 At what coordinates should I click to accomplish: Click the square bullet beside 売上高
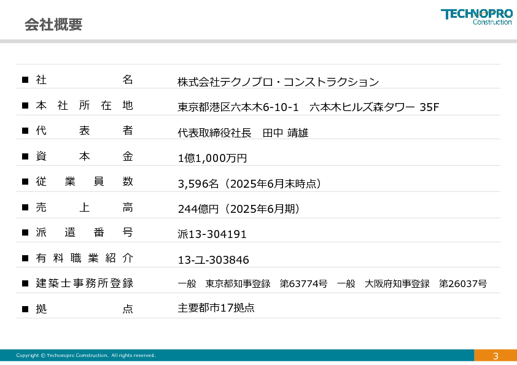click(x=25, y=208)
